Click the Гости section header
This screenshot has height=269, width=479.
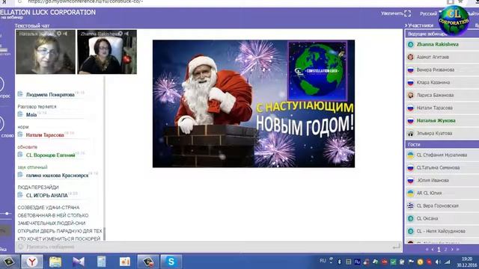[x=442, y=144]
